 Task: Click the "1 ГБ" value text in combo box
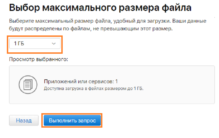20,43
